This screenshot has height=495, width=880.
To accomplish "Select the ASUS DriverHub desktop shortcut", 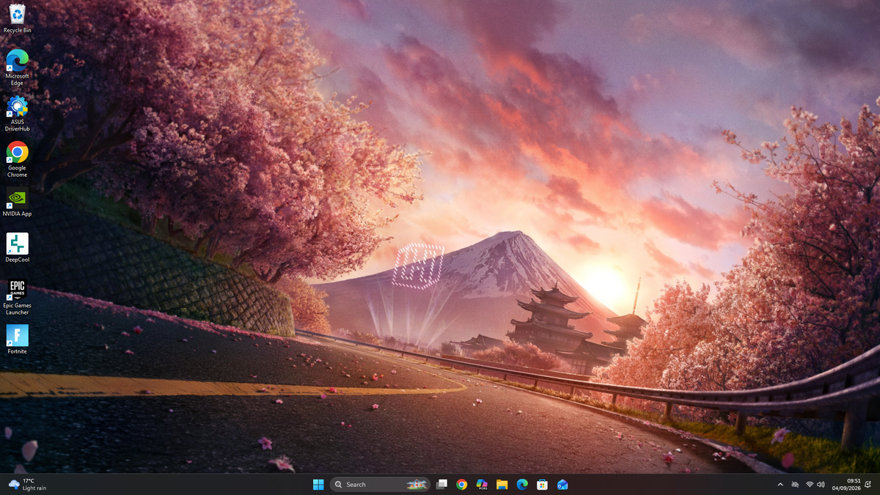I will click(x=17, y=114).
